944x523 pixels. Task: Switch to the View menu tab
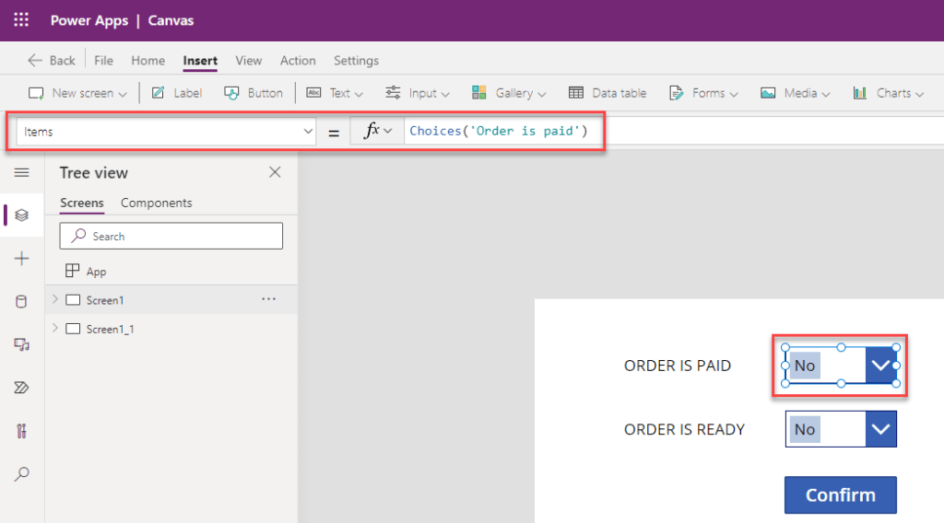pos(249,61)
